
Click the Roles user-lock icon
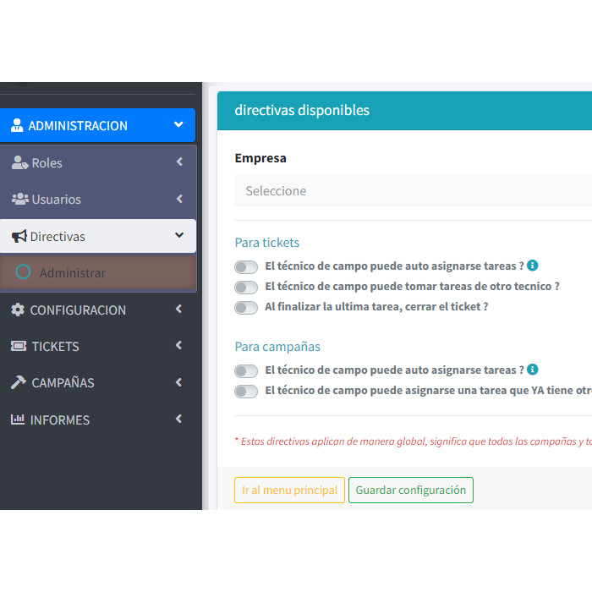19,163
